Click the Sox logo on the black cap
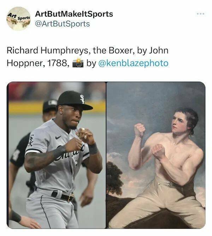The width and height of the screenshot is (212, 236). [82, 99]
